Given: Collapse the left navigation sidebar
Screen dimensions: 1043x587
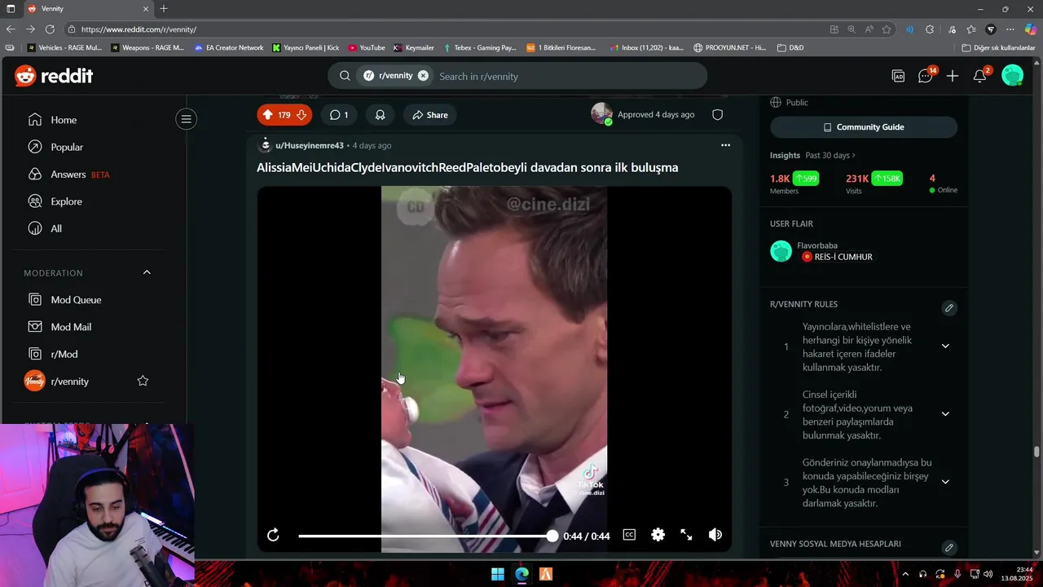Looking at the screenshot, I should (186, 120).
